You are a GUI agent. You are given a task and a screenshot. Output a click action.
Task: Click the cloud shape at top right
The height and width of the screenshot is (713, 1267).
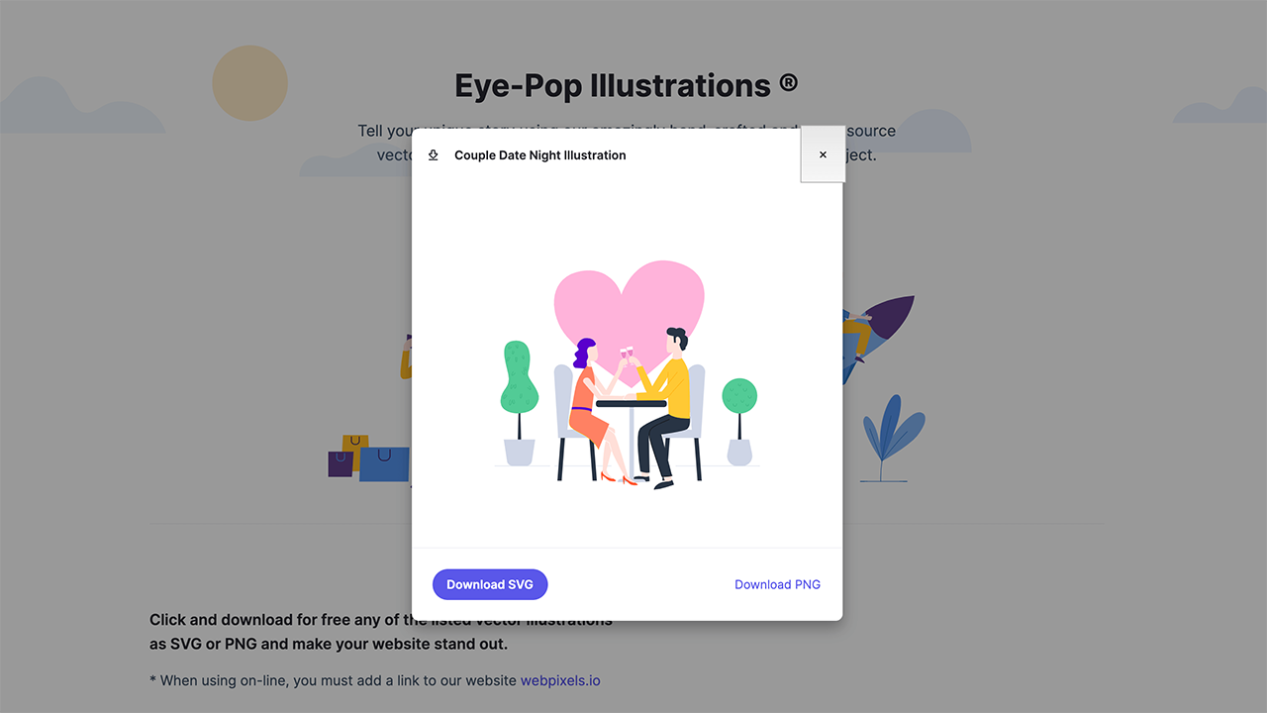tap(1220, 106)
